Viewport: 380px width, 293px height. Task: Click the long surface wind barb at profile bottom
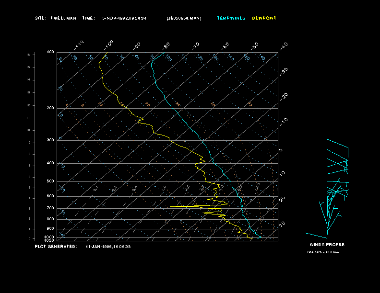click(316, 235)
